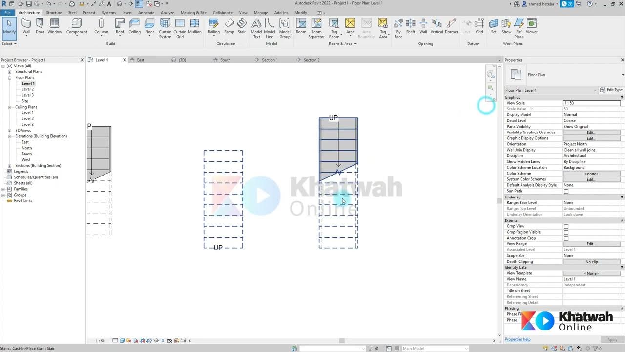
Task: Select the Column tool
Action: (101, 26)
